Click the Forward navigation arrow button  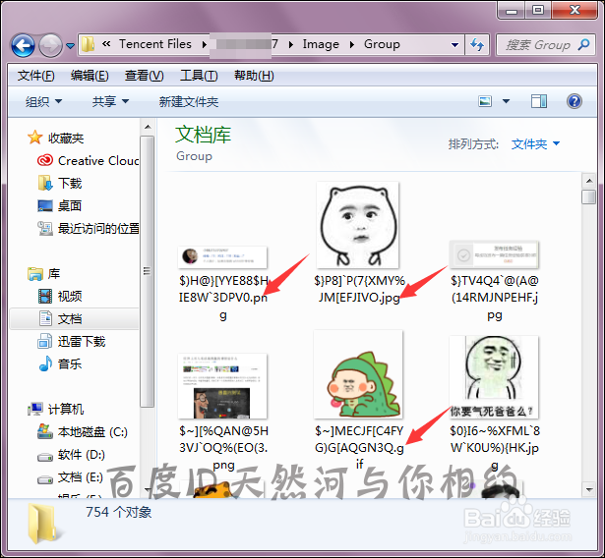point(50,45)
